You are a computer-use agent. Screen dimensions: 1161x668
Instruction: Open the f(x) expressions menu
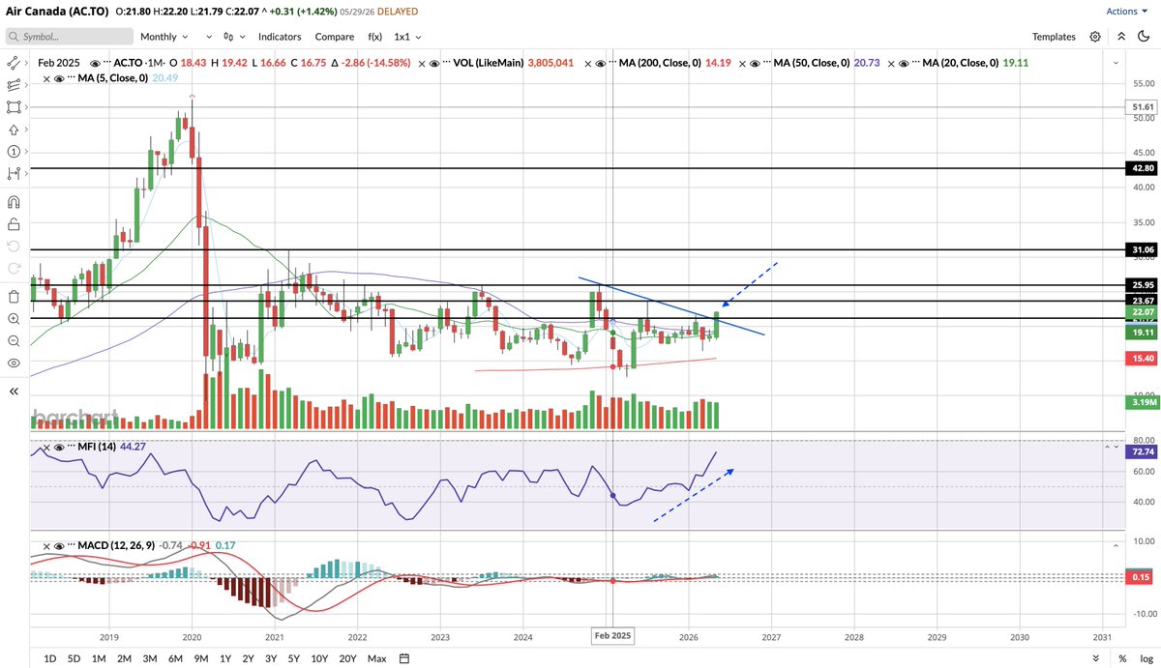[374, 37]
